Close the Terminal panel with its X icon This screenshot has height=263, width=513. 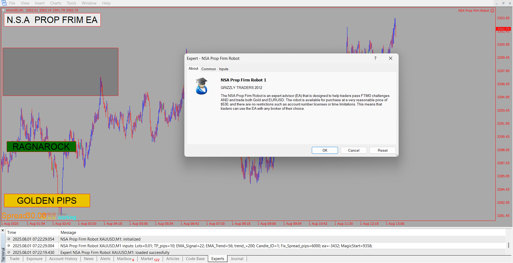click(3, 230)
